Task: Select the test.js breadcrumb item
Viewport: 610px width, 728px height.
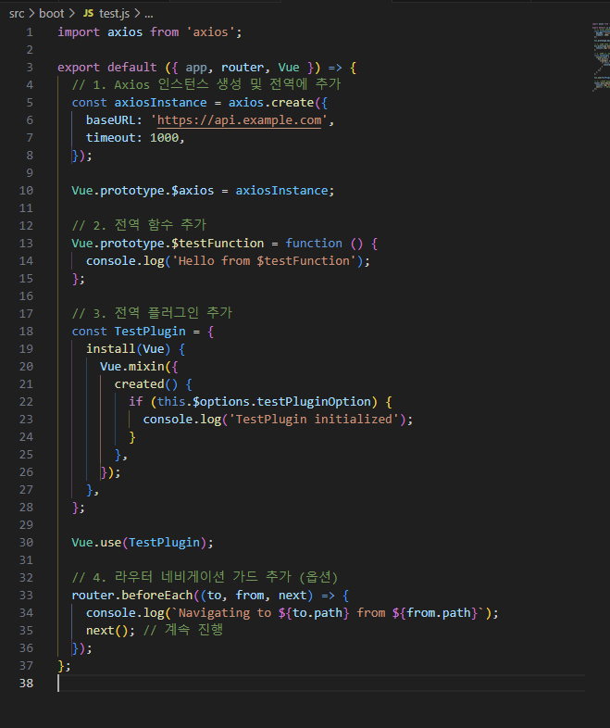Action: click(x=114, y=14)
